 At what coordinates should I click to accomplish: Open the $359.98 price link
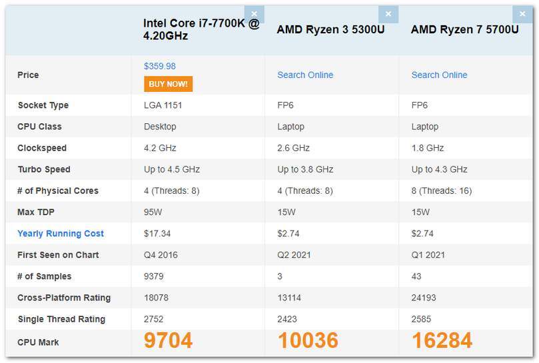[x=160, y=66]
